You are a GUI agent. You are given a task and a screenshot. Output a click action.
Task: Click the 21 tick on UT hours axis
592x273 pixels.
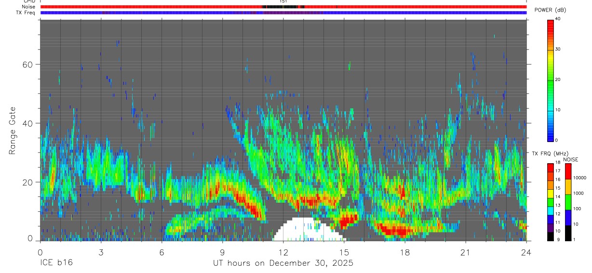tap(465, 252)
